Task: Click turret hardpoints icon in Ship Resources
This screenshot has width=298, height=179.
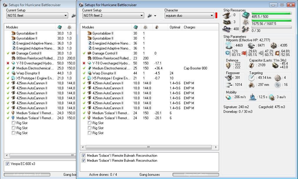Action: (x=227, y=15)
